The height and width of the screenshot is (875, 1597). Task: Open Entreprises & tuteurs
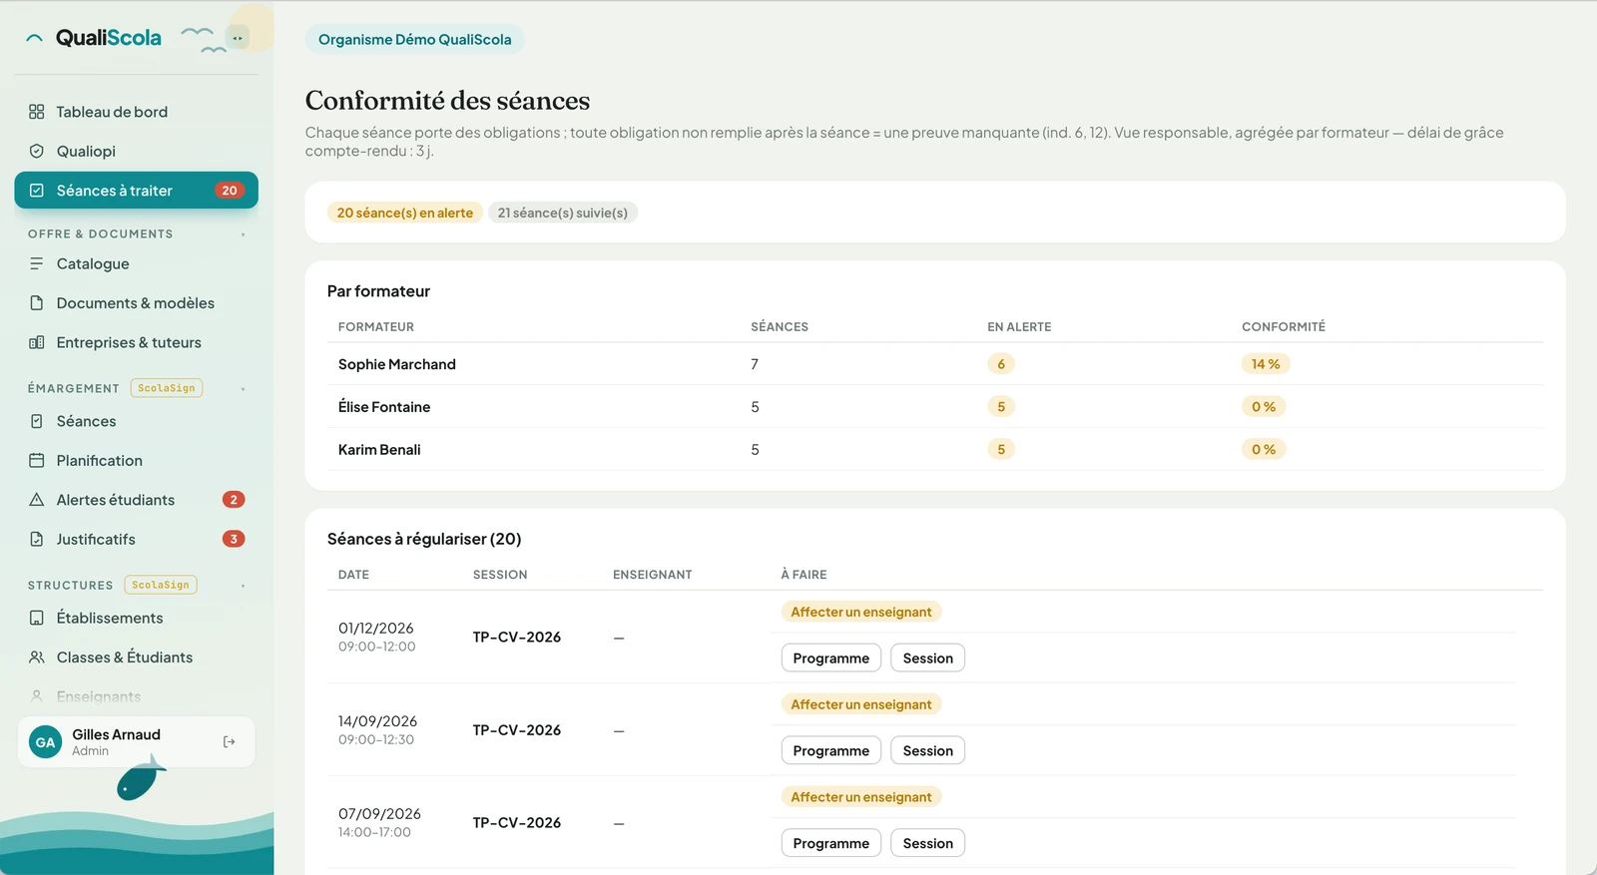point(136,342)
